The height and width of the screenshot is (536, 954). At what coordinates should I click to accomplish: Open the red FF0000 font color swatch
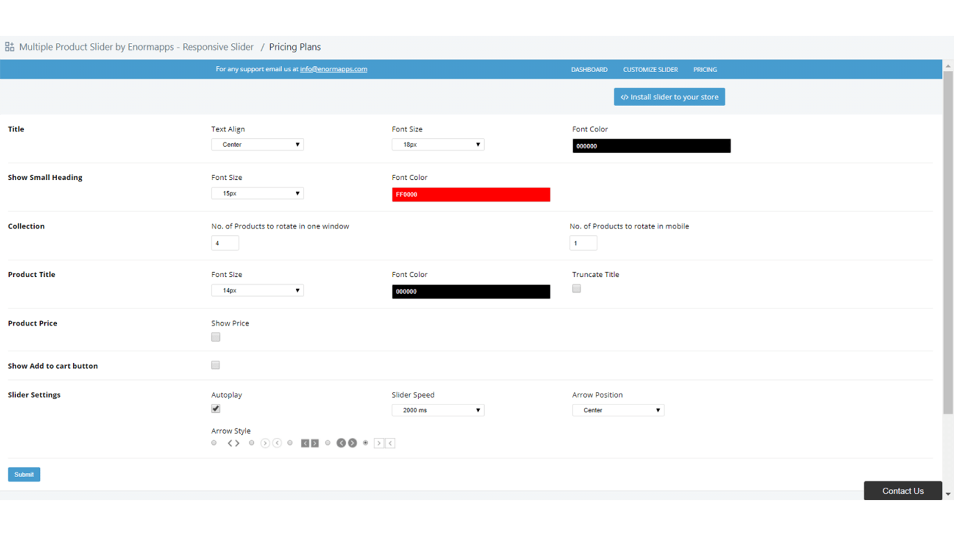pos(470,195)
